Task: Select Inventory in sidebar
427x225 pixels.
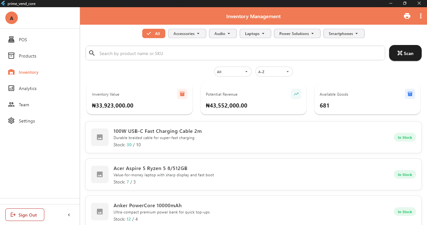Action: [x=40, y=72]
